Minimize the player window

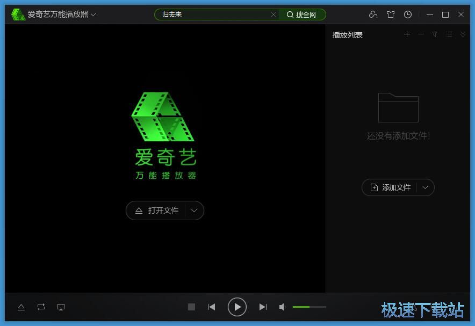click(x=429, y=15)
